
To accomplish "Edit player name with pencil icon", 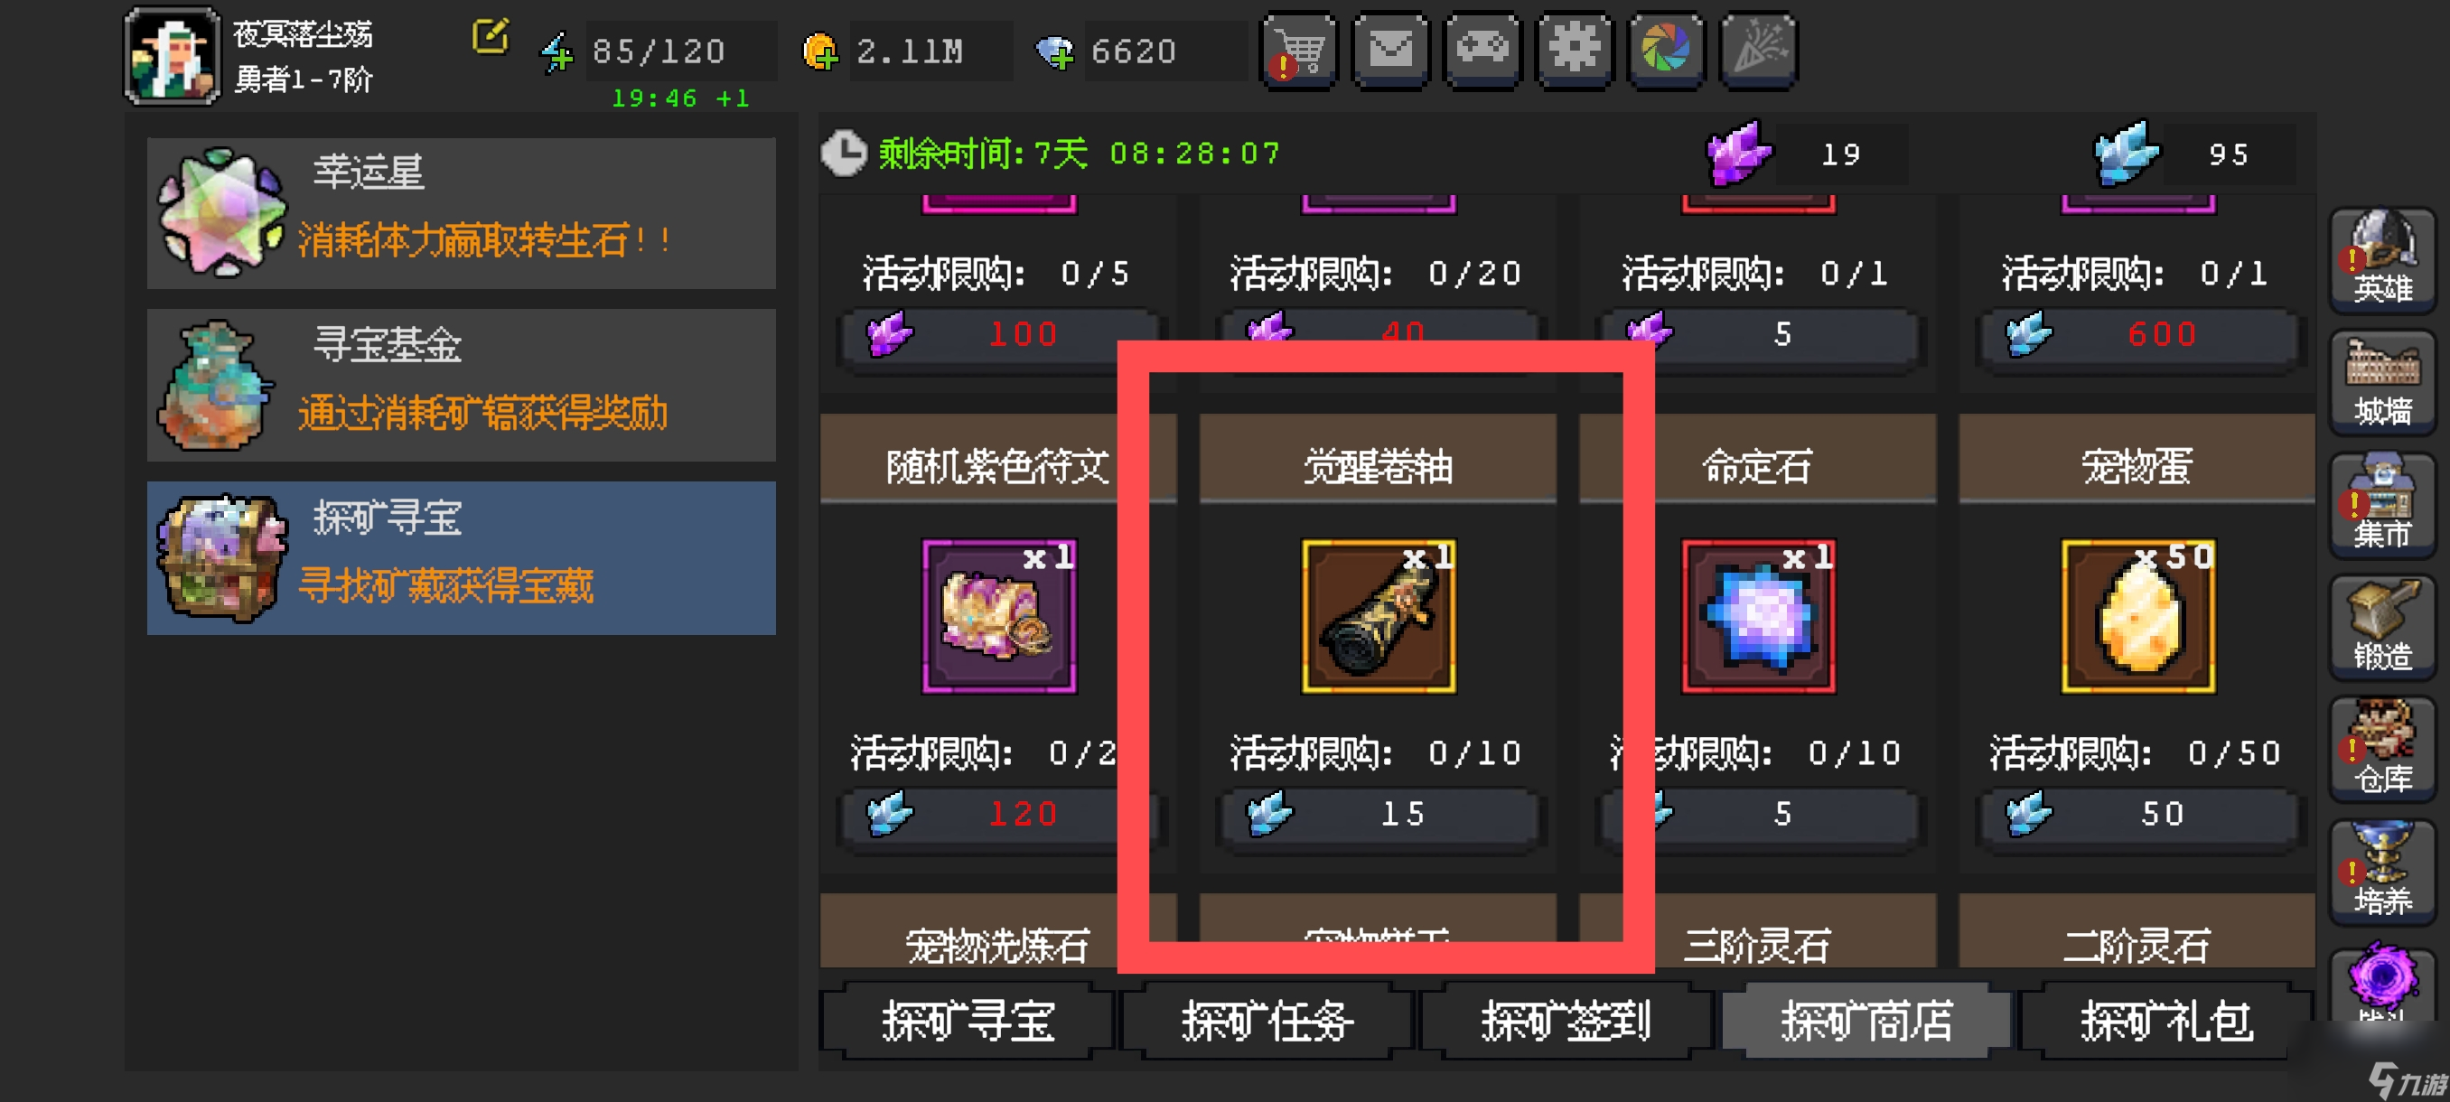I will (490, 37).
